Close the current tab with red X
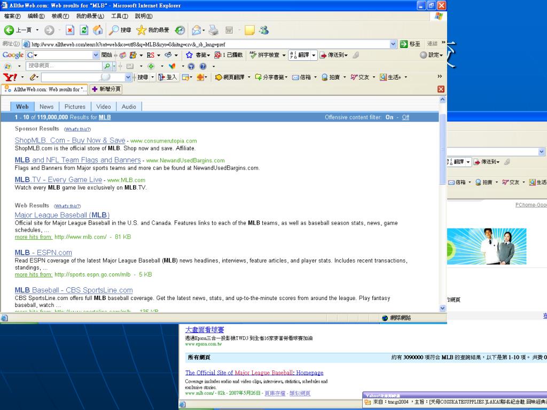 click(441, 89)
